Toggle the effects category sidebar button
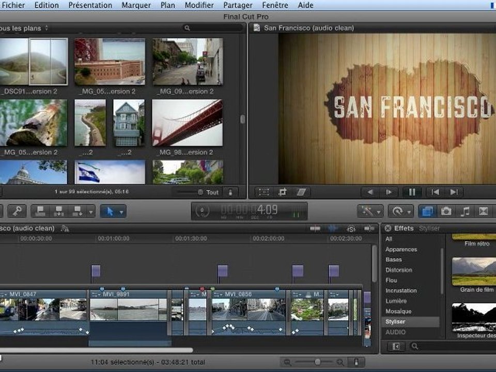This screenshot has width=496, height=372. point(396,346)
